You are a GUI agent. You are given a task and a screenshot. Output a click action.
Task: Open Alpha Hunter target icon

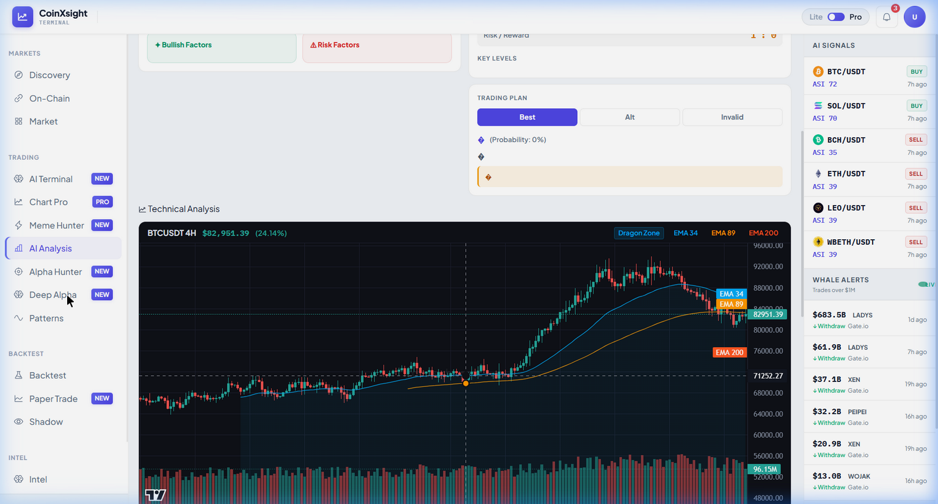click(x=18, y=272)
